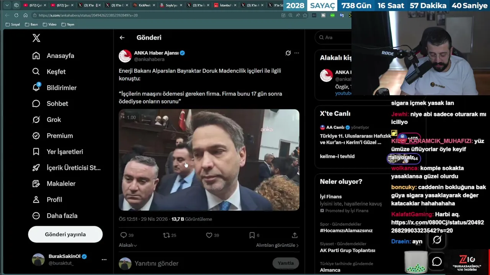This screenshot has height=275, width=490.
Task: Click the Gönderi yayınla button
Action: (65, 235)
